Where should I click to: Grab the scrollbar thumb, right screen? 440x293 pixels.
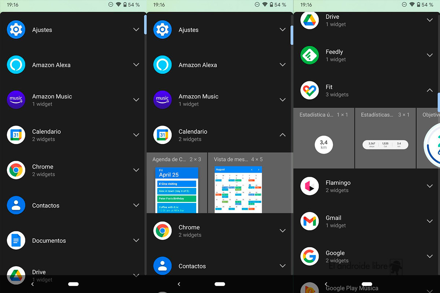click(x=439, y=102)
